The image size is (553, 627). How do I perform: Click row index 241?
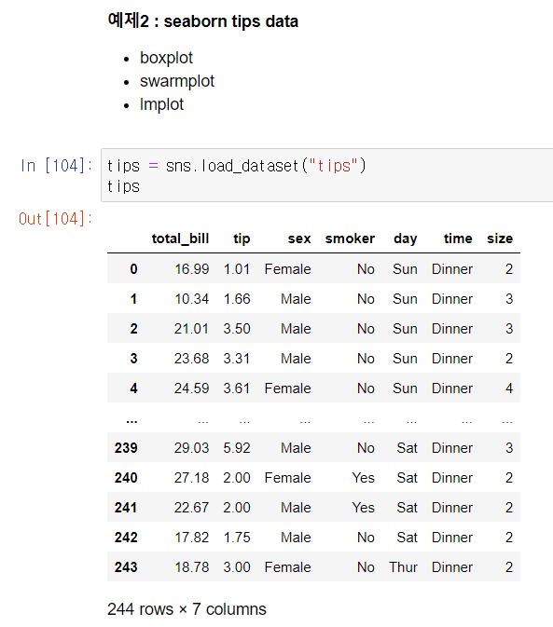(126, 508)
